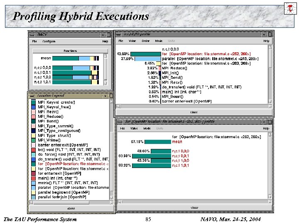Click the MPI_Keyval_create() color swatch
The width and height of the screenshot is (299, 224).
(x=33, y=102)
